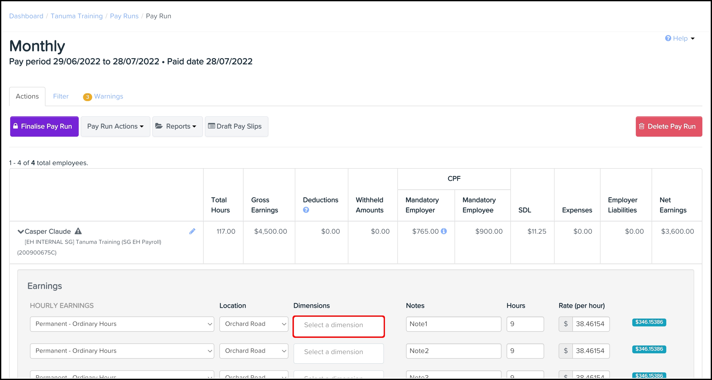
Task: Click the Notes field containing Note1
Action: (x=453, y=324)
